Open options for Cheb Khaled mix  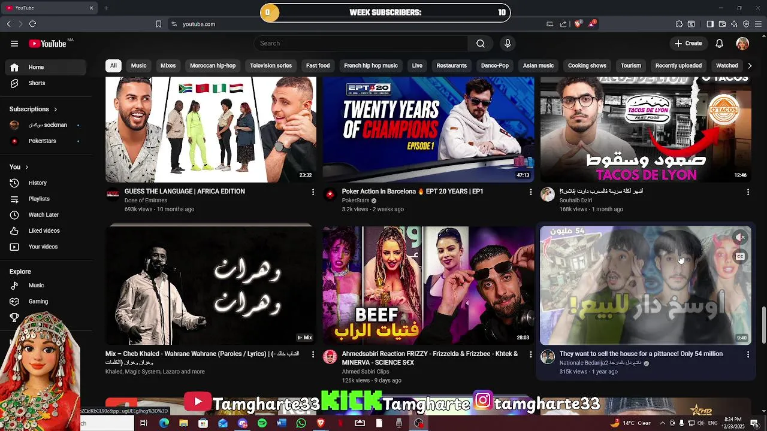pyautogui.click(x=312, y=354)
